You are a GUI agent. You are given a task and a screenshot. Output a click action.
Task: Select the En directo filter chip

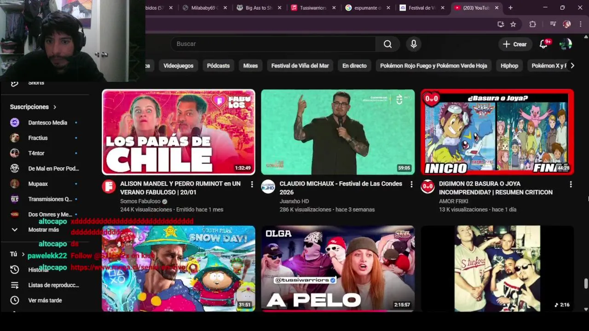(x=354, y=66)
